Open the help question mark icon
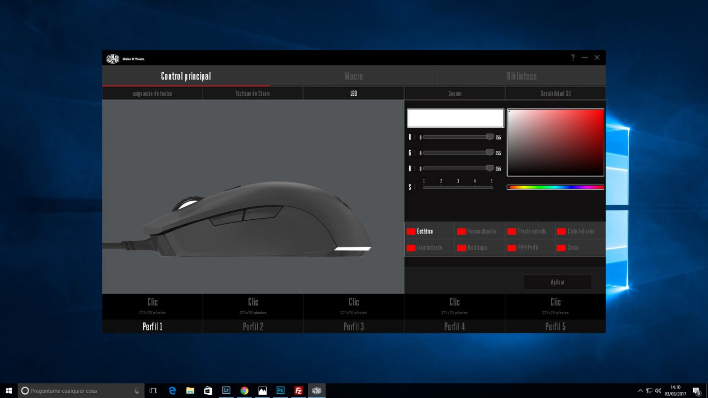The image size is (708, 398). 573,58
